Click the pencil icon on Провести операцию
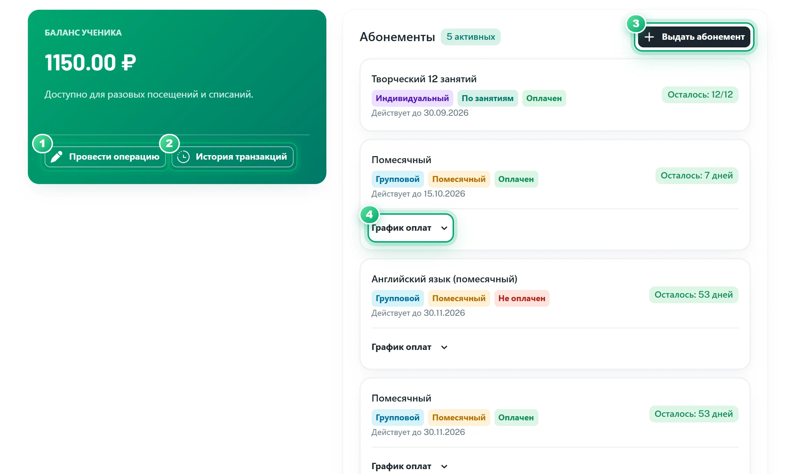 (x=56, y=157)
